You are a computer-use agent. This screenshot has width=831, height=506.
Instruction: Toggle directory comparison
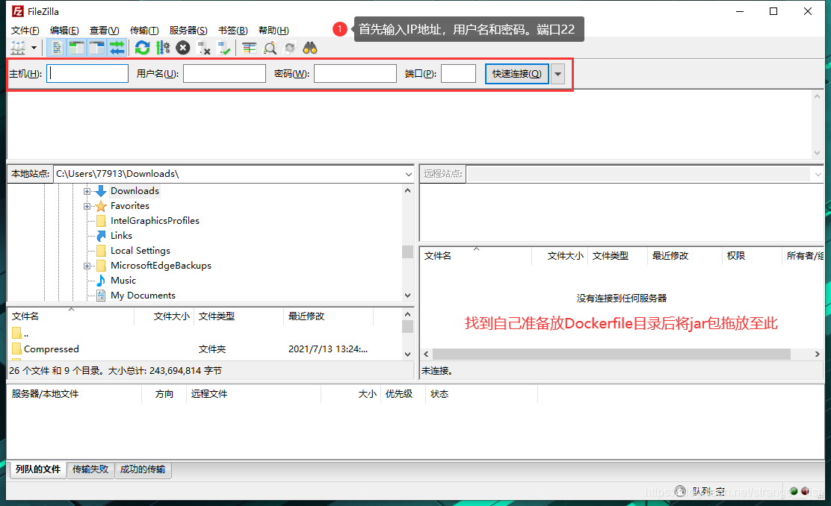pos(270,49)
